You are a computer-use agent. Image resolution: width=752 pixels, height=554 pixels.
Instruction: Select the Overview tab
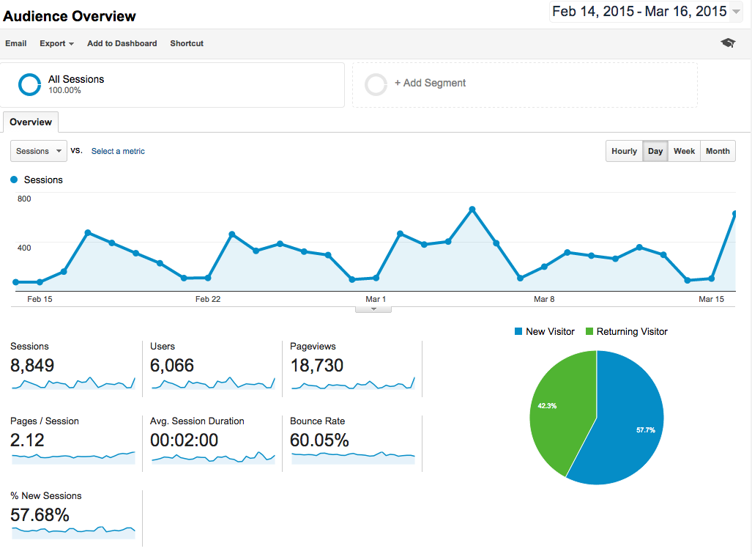[30, 122]
